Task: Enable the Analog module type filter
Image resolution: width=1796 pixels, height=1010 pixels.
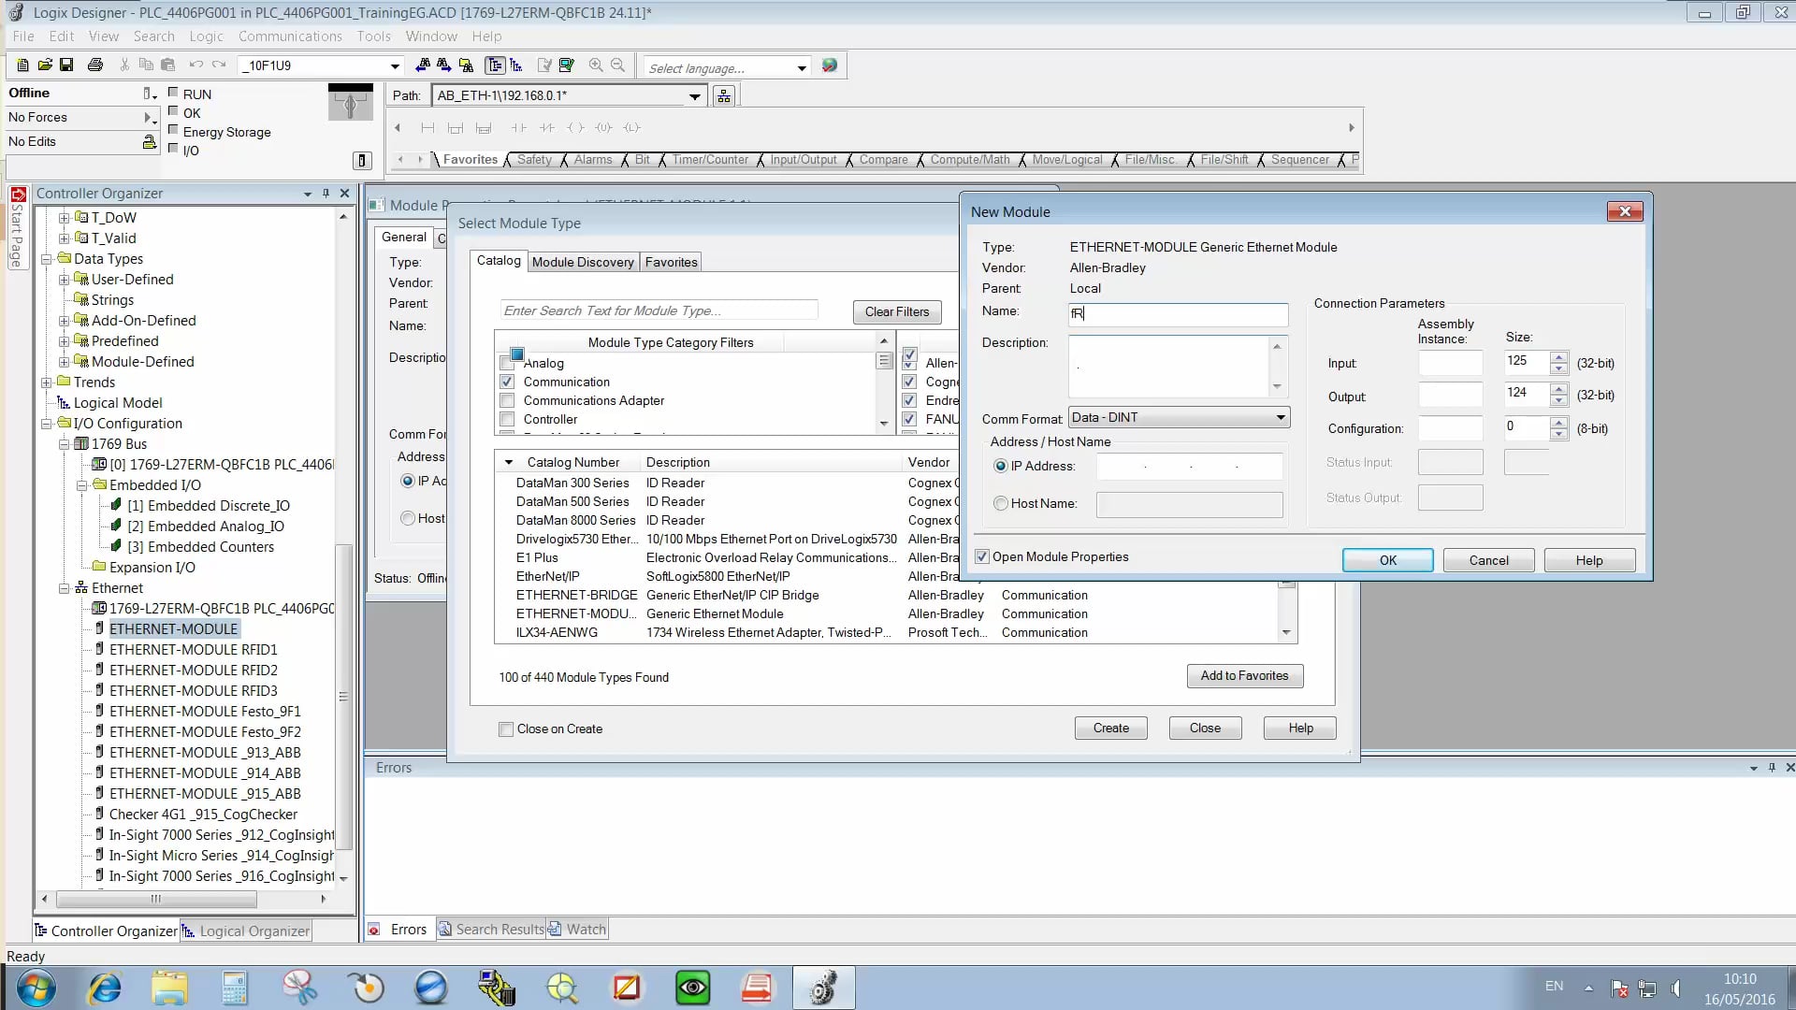Action: click(508, 363)
